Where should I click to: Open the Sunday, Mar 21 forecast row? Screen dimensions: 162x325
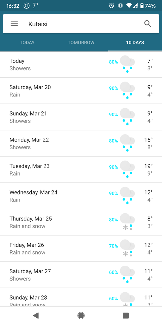(x=81, y=117)
